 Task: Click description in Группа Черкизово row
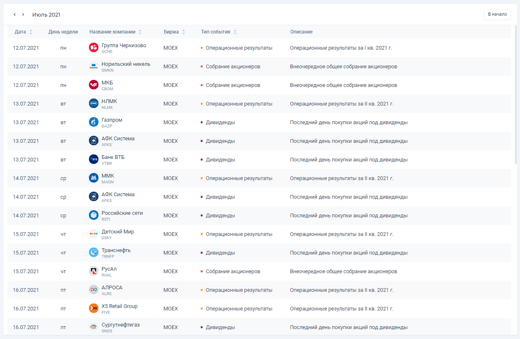point(341,48)
